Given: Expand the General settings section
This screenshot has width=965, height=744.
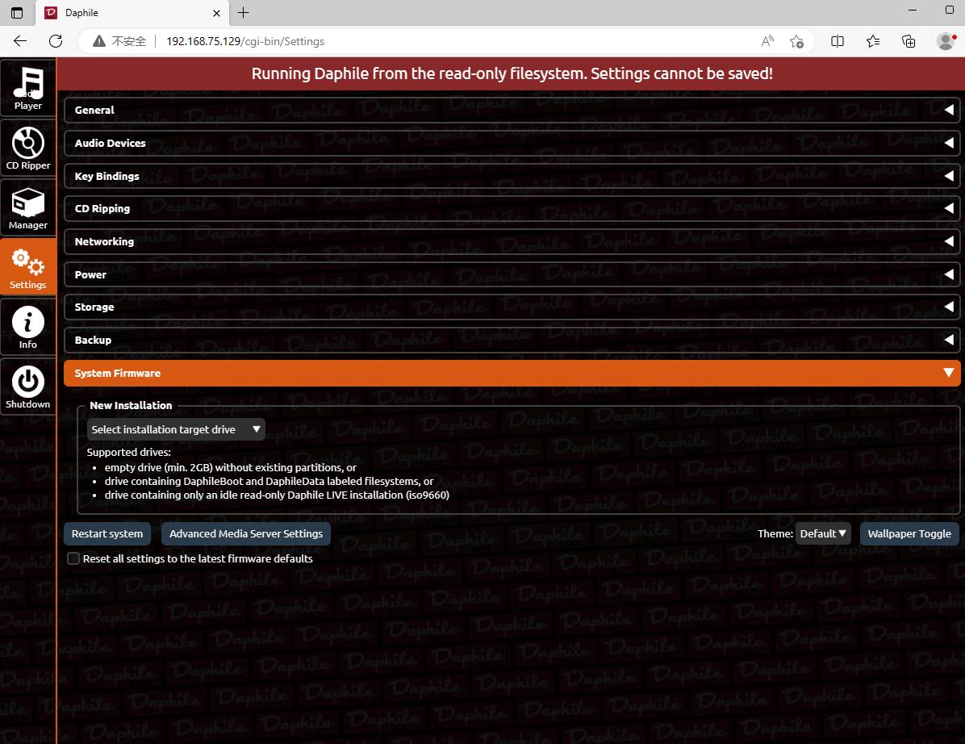Looking at the screenshot, I should [512, 111].
